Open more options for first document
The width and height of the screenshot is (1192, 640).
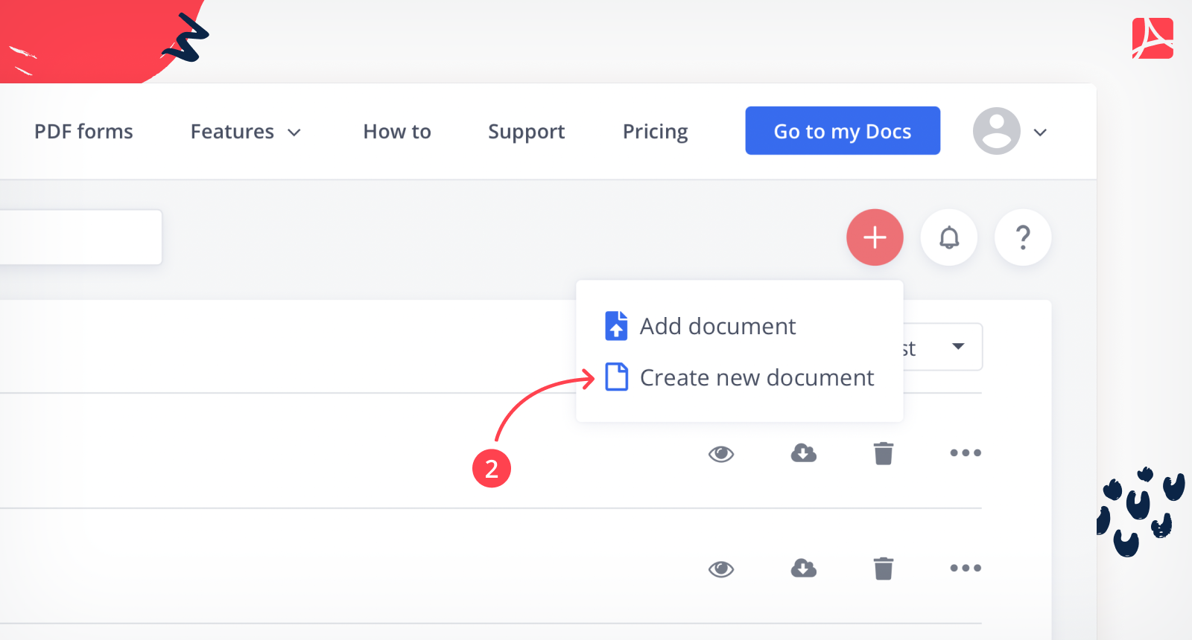965,452
